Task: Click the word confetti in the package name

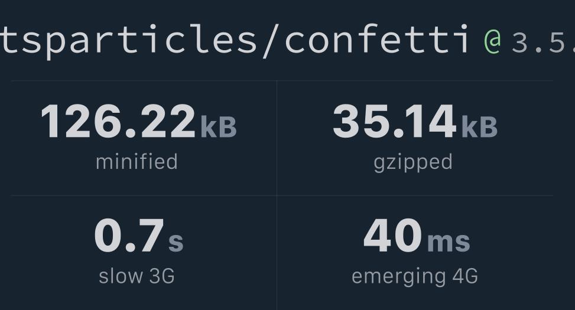Action: tap(377, 39)
